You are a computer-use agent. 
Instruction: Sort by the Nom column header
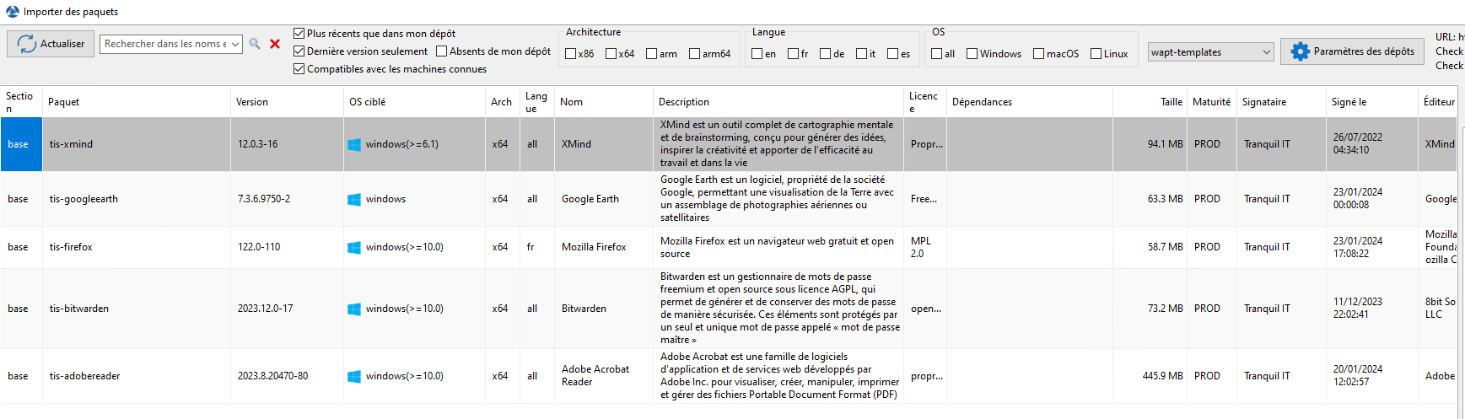[x=603, y=102]
